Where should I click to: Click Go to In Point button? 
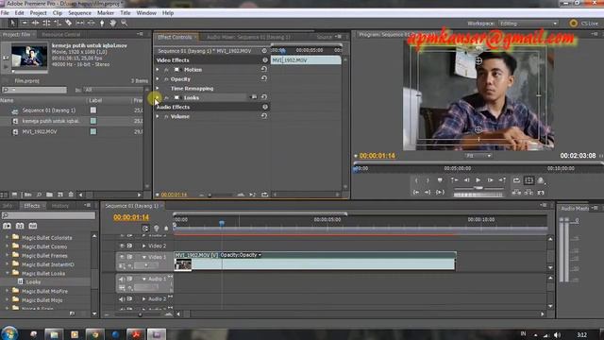[416, 192]
